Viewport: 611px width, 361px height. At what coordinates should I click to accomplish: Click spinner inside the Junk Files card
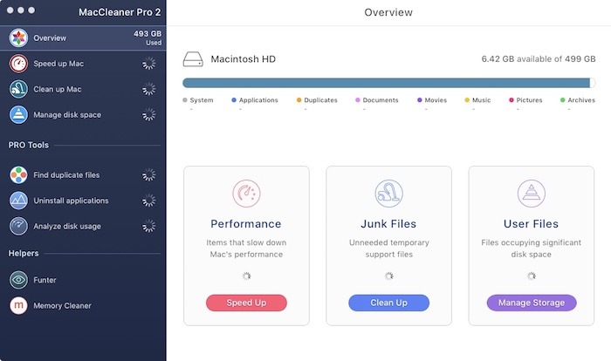389,276
